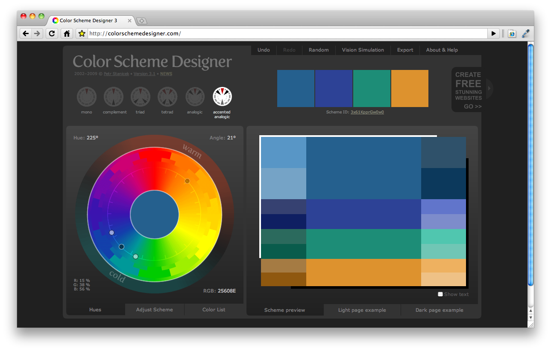Open the About & Help menu
Screen dimensions: 551x351
coord(442,50)
